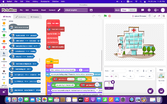Click the green flag to run
167x104 pixels.
[x=105, y=16]
